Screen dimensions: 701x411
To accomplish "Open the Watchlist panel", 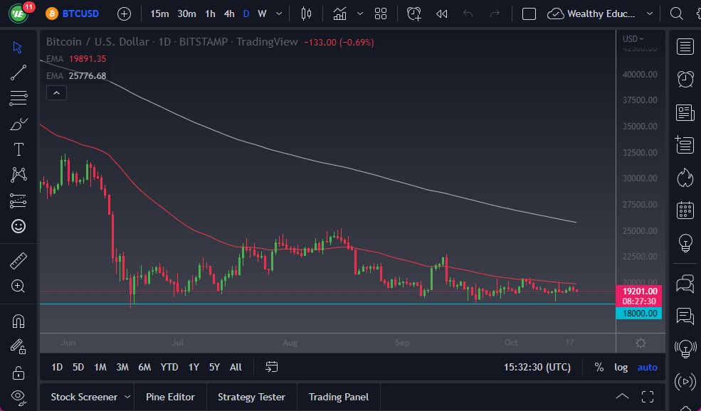I will click(x=684, y=46).
